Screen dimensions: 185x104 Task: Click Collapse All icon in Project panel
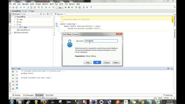(44, 14)
